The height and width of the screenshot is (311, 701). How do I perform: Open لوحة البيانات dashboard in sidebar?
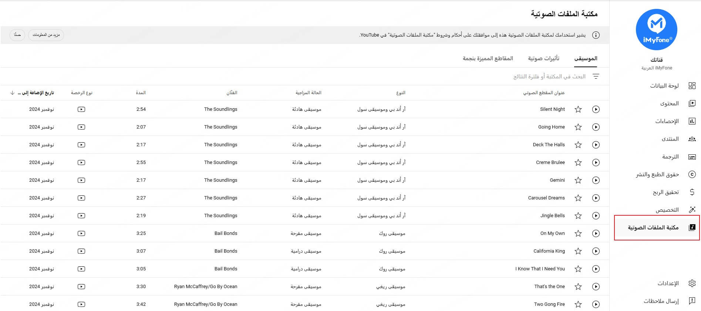673,86
